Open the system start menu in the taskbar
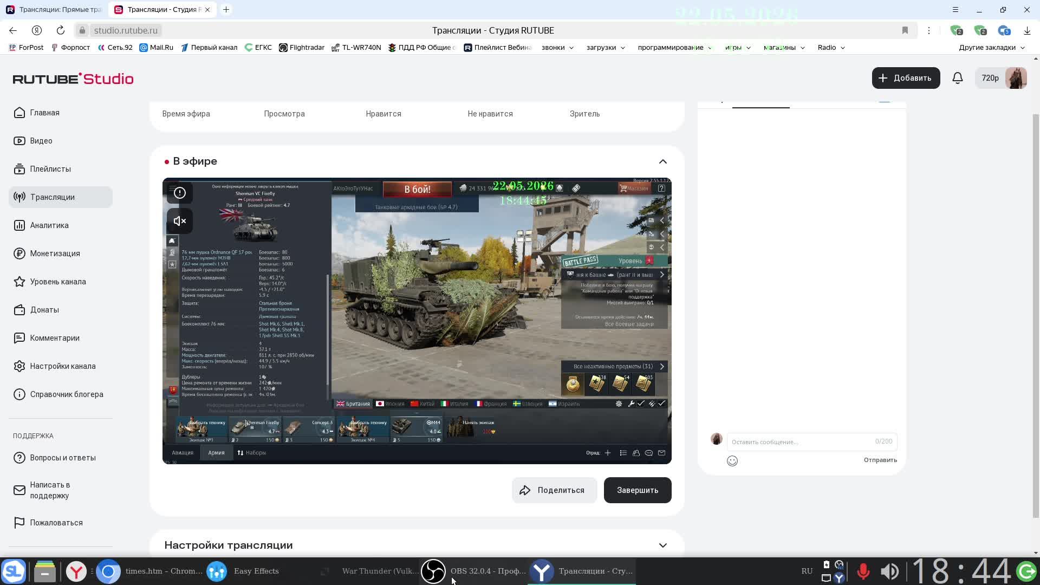Image resolution: width=1040 pixels, height=585 pixels. (14, 571)
